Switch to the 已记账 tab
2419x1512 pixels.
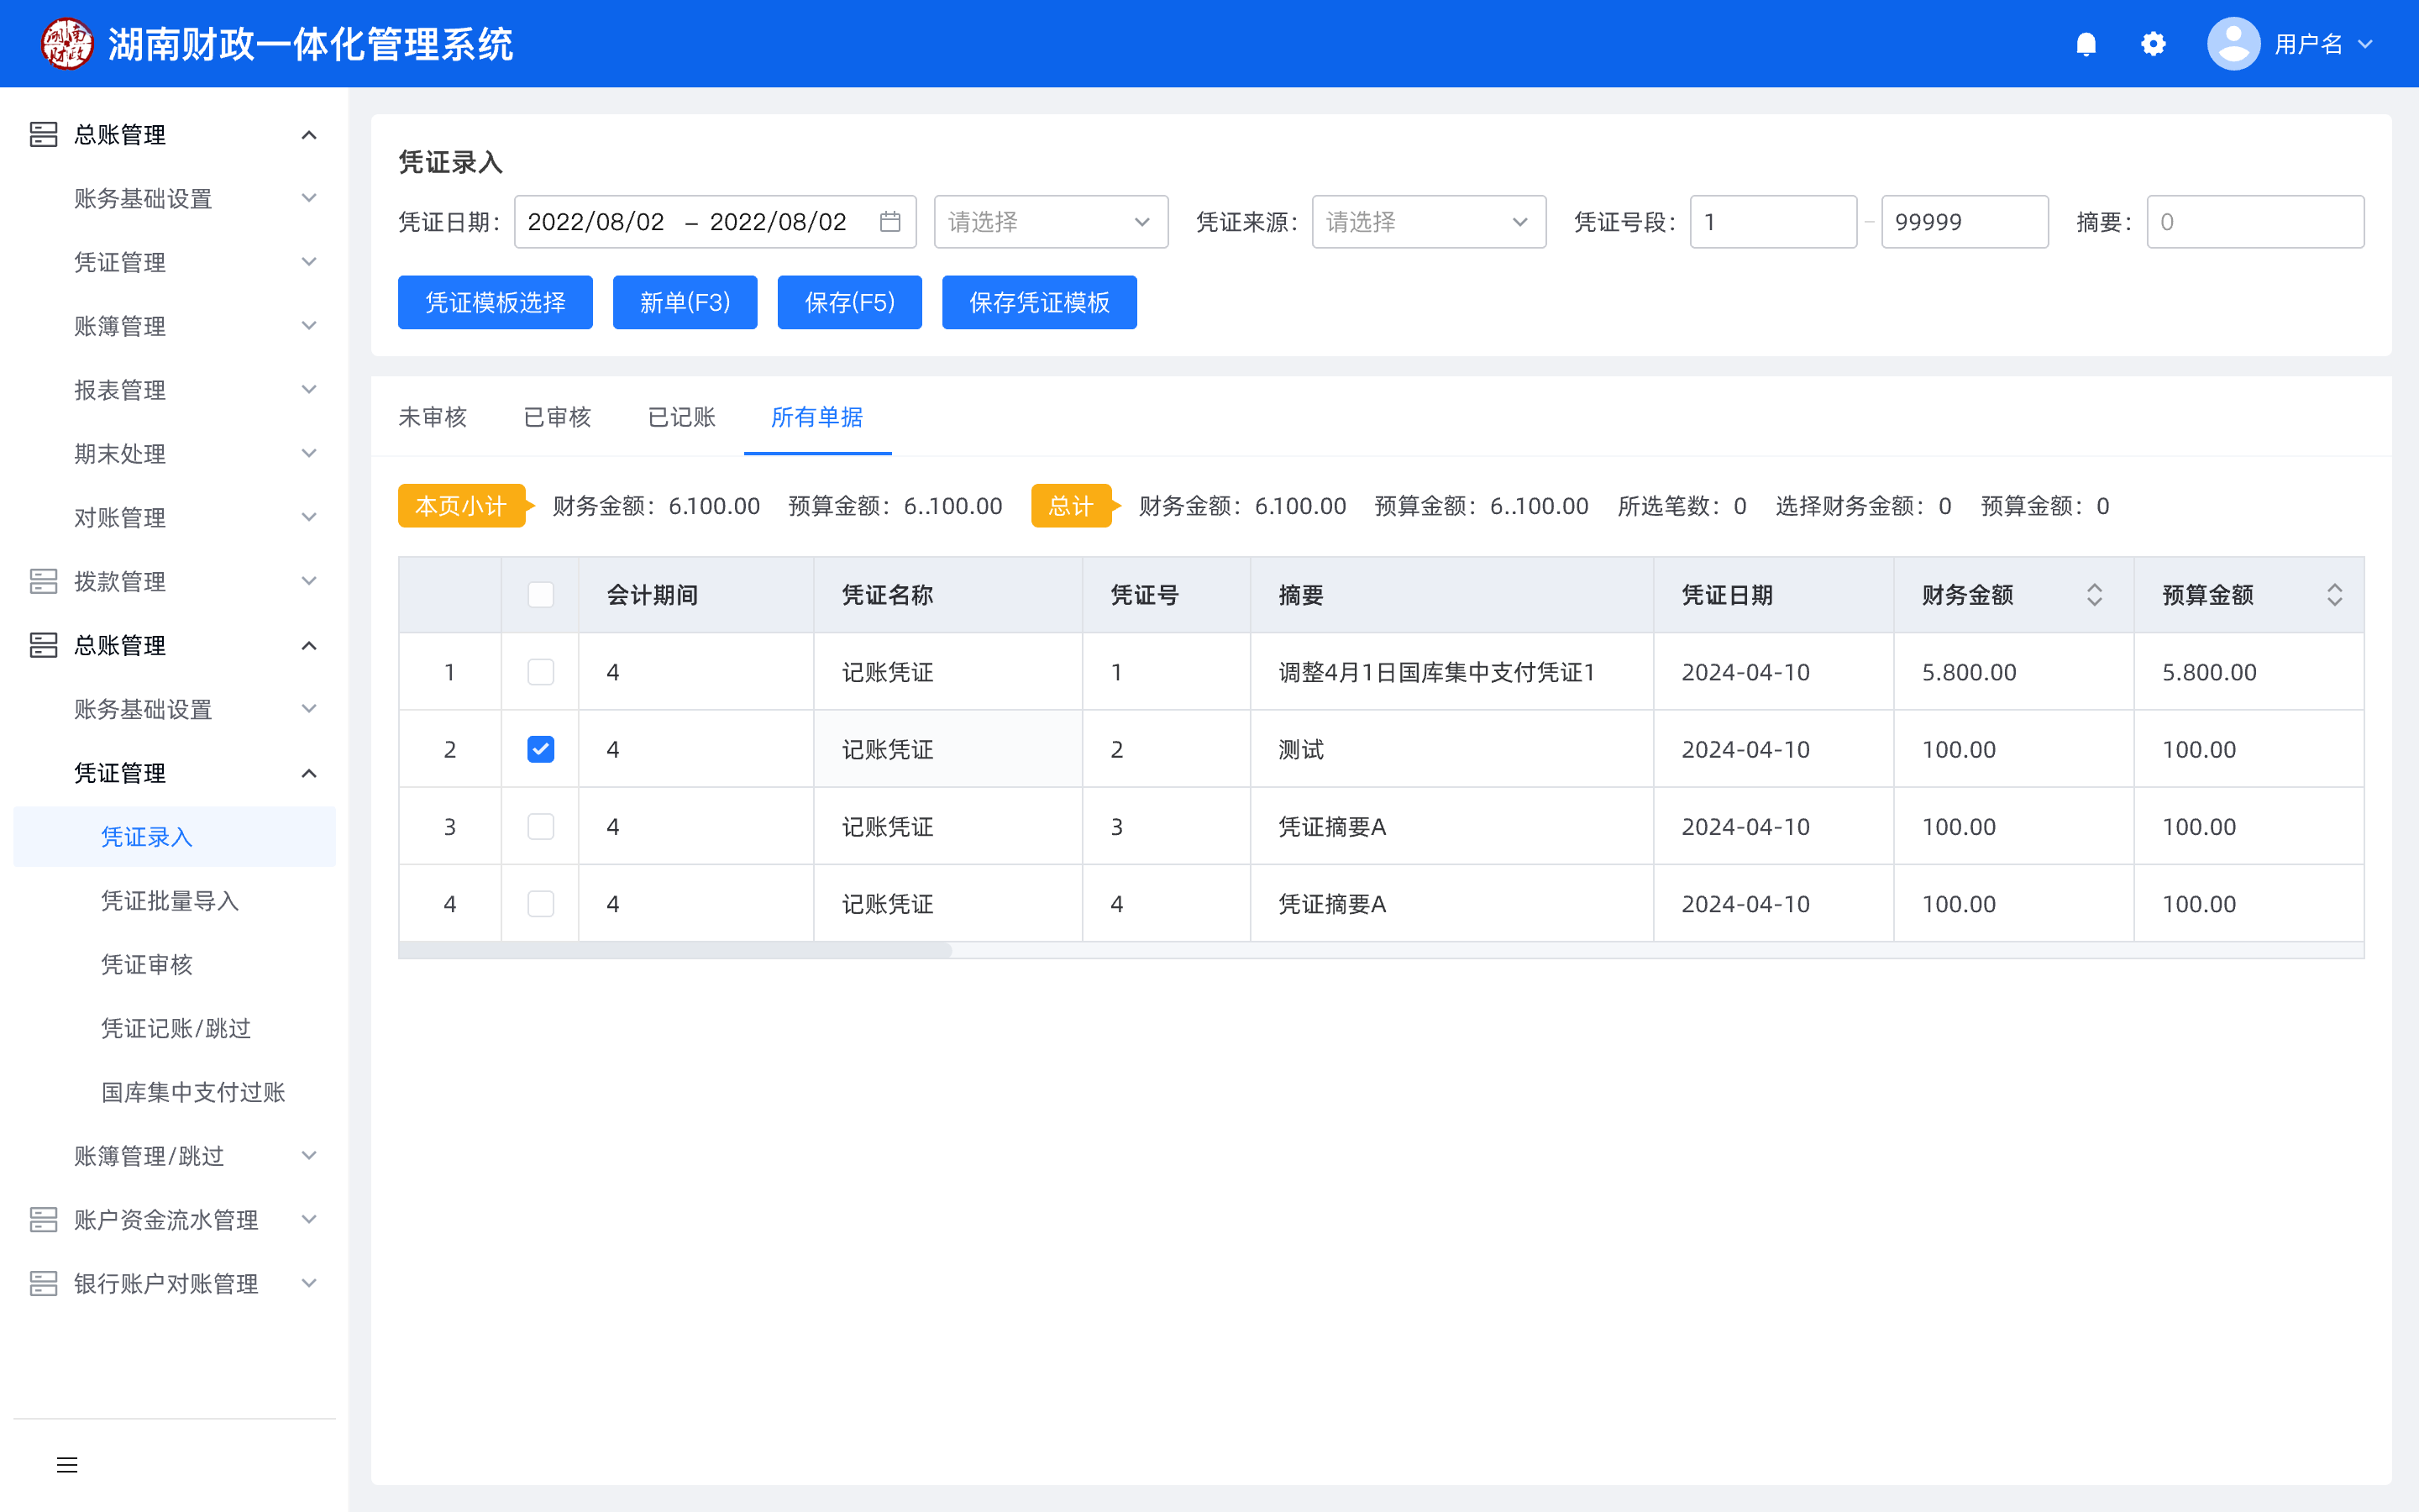point(680,417)
